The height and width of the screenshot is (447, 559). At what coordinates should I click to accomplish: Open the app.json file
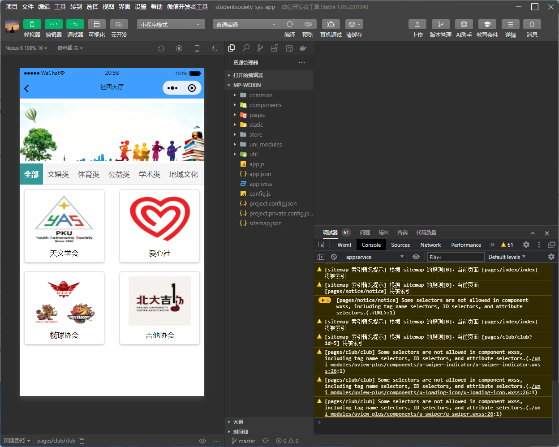click(x=269, y=174)
